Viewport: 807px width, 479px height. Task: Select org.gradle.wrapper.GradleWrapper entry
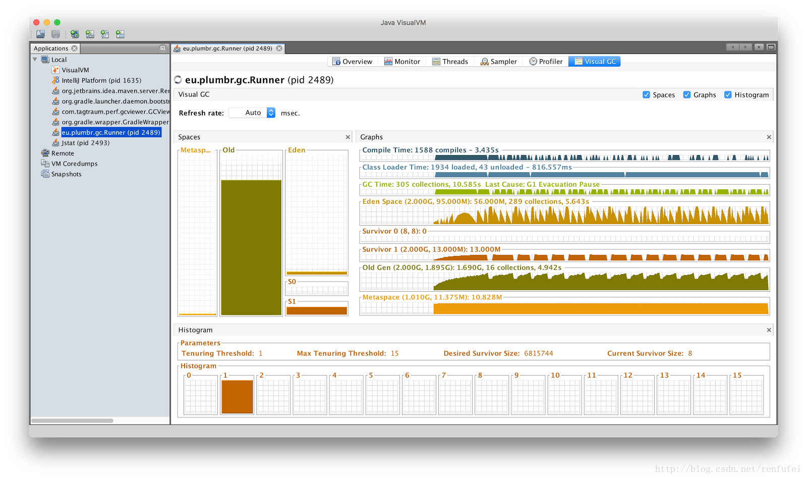pyautogui.click(x=116, y=122)
